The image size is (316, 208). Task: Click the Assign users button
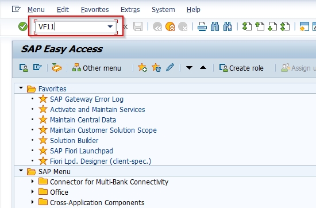click(x=298, y=68)
